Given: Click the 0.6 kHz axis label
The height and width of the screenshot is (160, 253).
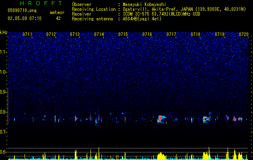Looking at the screenshot, I should pyautogui.click(x=3, y=152).
